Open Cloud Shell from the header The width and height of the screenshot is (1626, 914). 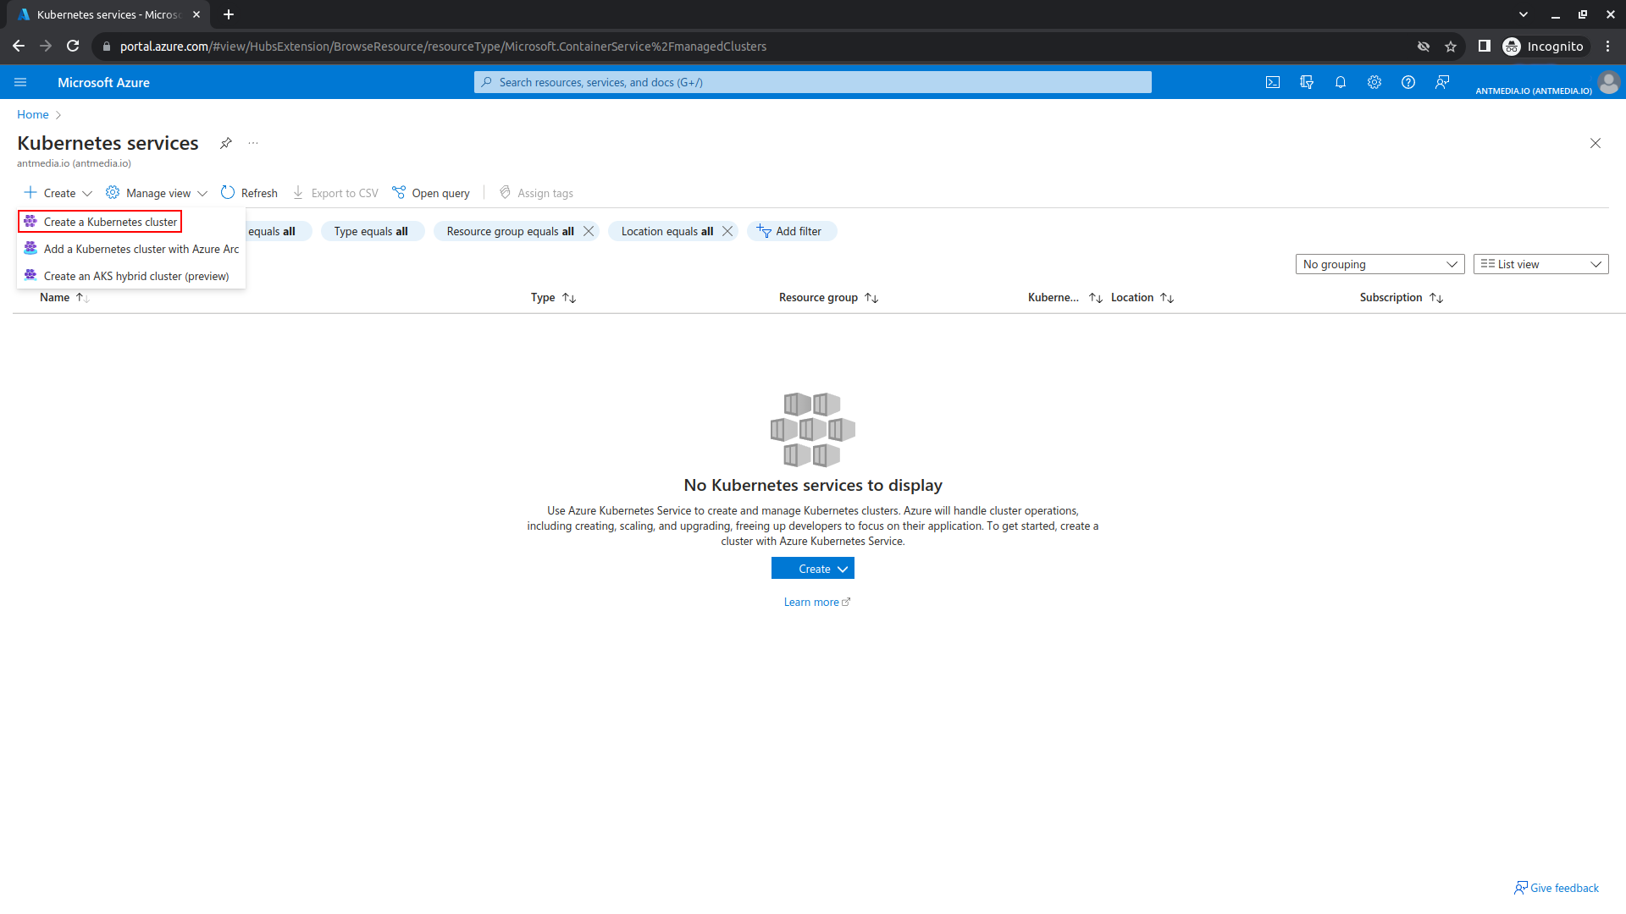(1272, 82)
